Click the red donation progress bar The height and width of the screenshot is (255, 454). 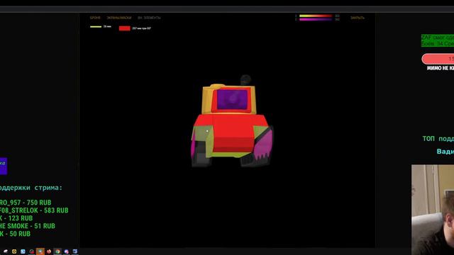point(438,59)
